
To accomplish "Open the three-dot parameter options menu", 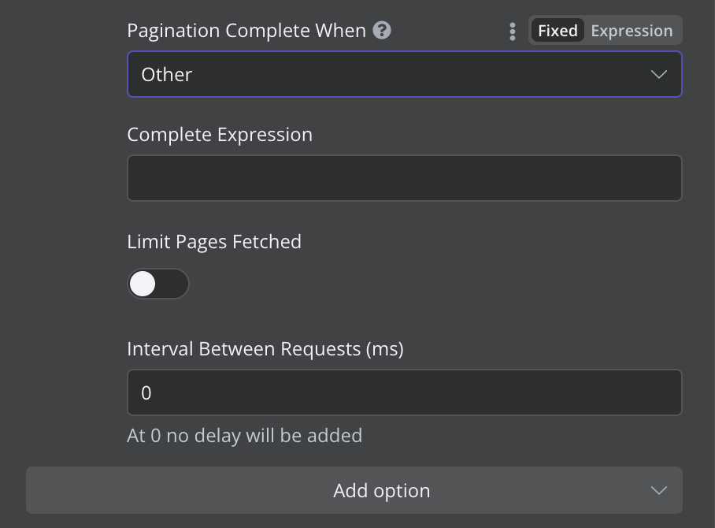I will [x=513, y=32].
